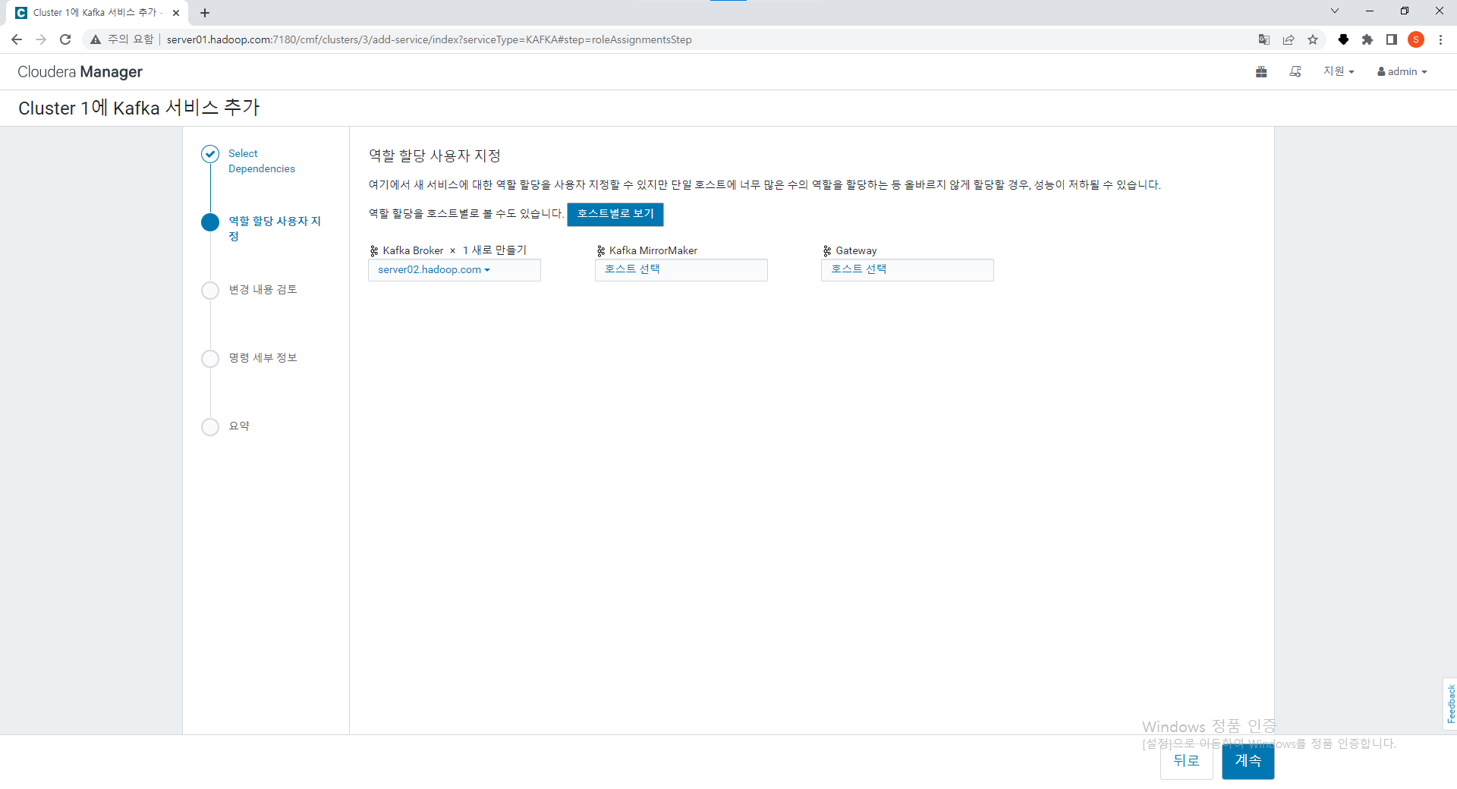This screenshot has height=789, width=1457.
Task: Click the 역할 할당 사용자 지정 step label
Action: coord(275,228)
